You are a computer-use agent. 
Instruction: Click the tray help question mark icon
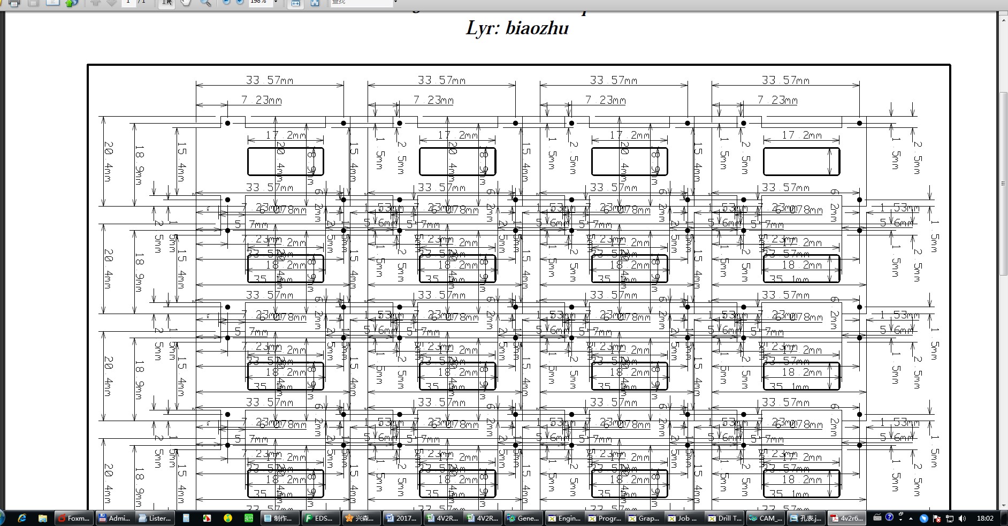[x=889, y=517]
